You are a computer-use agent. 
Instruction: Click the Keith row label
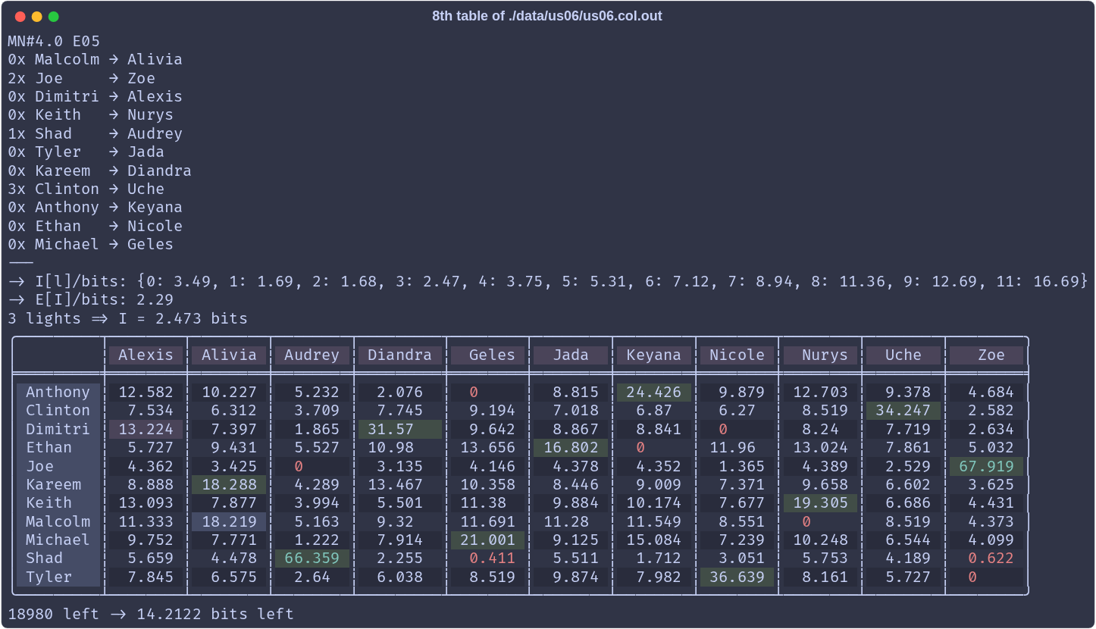click(58, 502)
